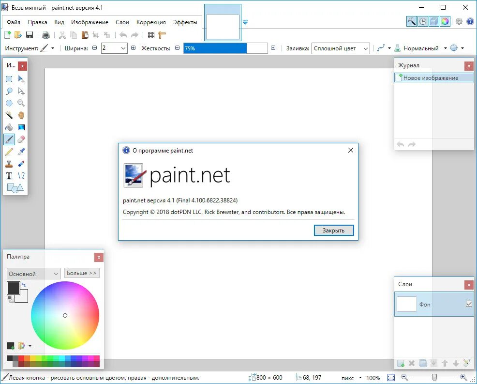477x384 pixels.
Task: Open the Изображение menu
Action: (x=90, y=22)
